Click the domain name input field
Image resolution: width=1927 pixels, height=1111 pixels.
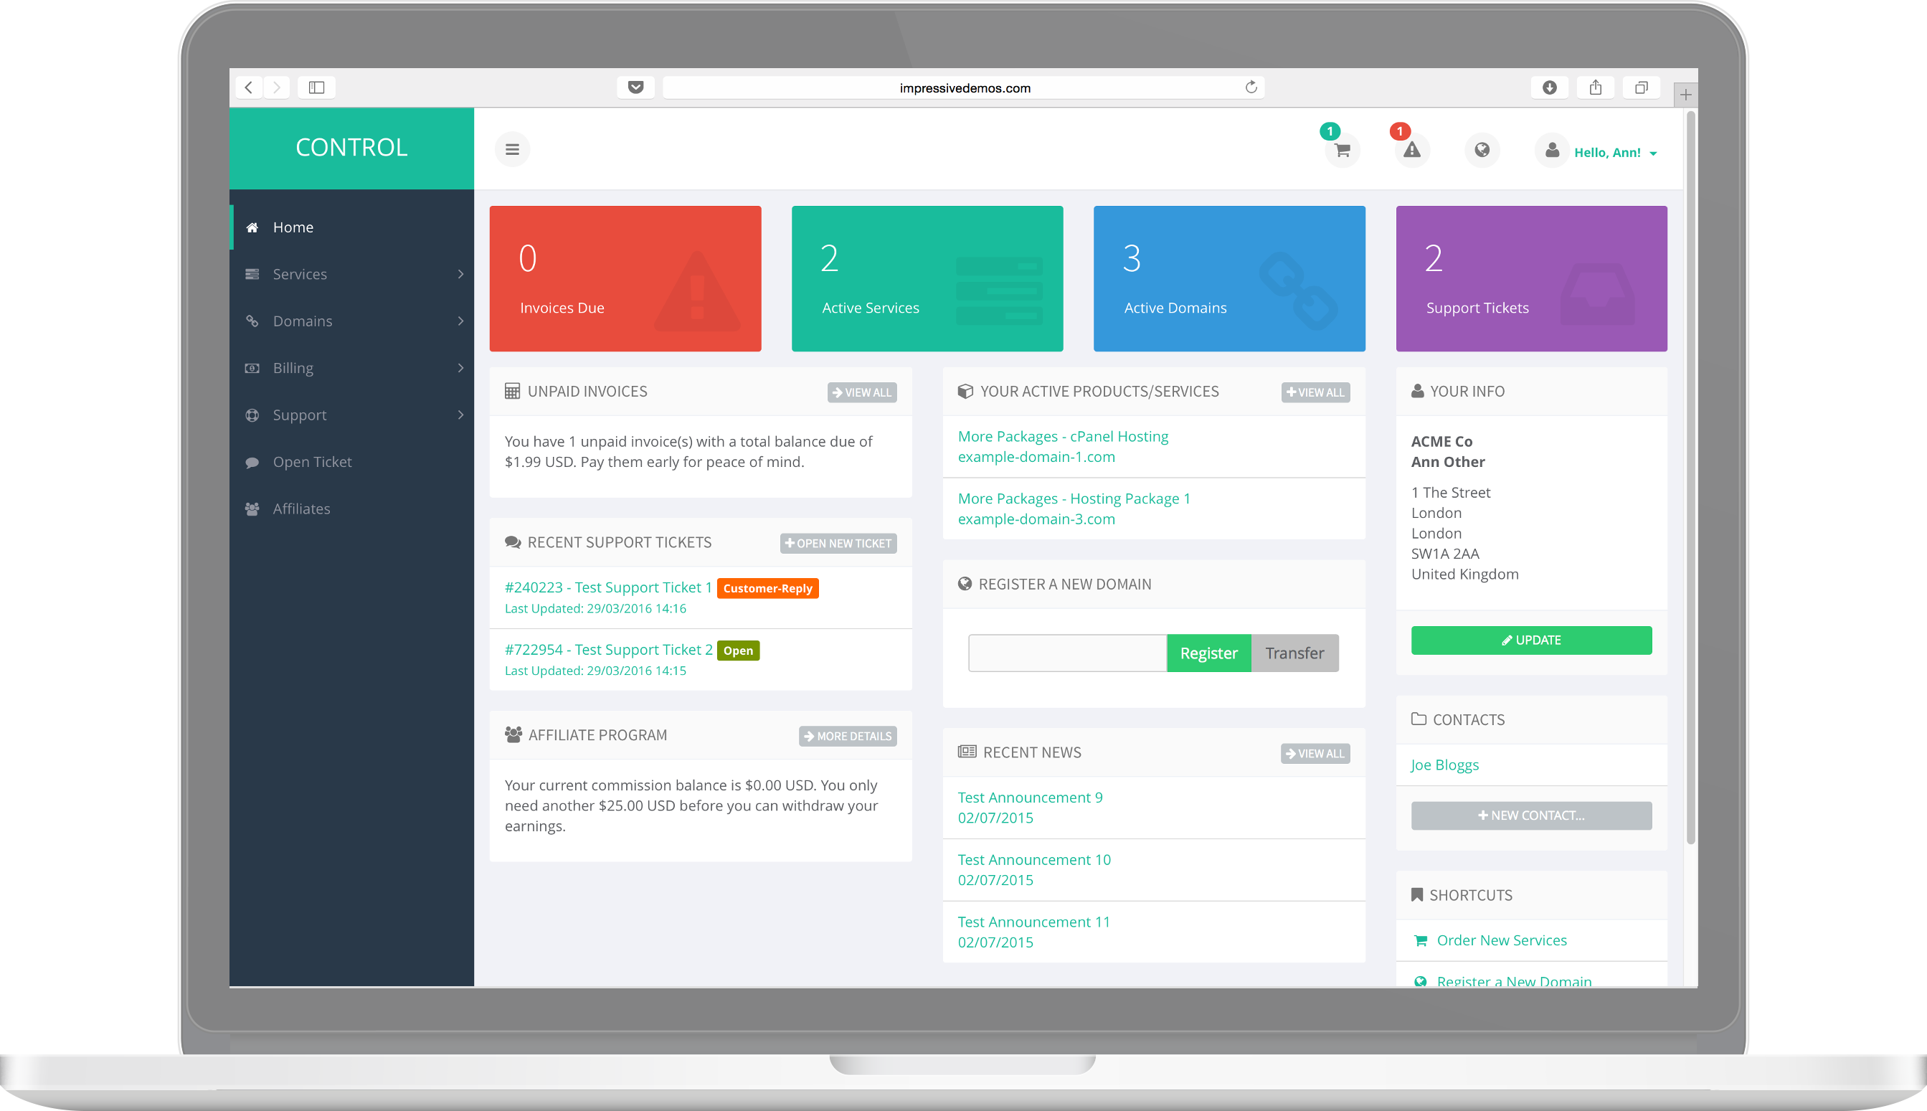pos(1066,651)
